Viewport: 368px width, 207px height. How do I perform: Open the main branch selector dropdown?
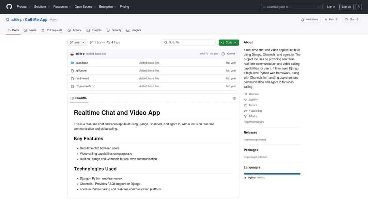(x=77, y=43)
